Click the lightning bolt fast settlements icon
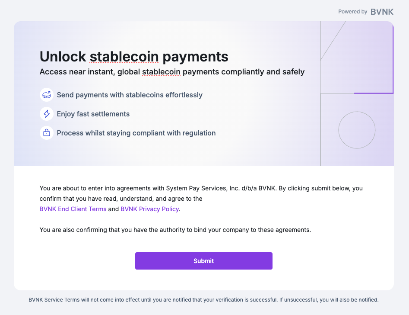 [46, 114]
